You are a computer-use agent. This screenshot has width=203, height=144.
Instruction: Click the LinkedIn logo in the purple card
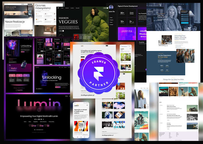coord(143,31)
